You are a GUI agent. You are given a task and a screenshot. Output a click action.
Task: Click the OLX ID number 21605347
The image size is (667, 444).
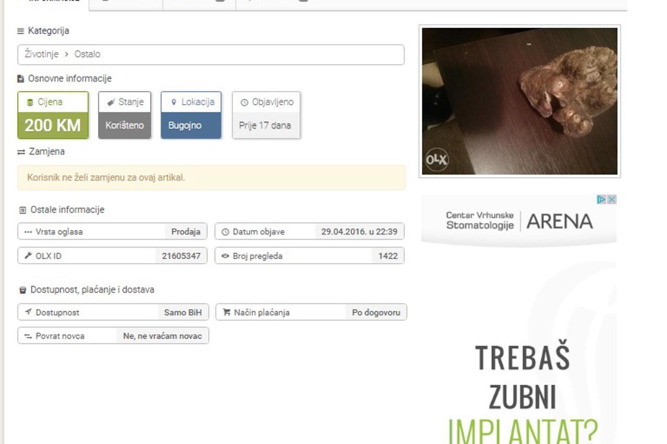point(181,256)
